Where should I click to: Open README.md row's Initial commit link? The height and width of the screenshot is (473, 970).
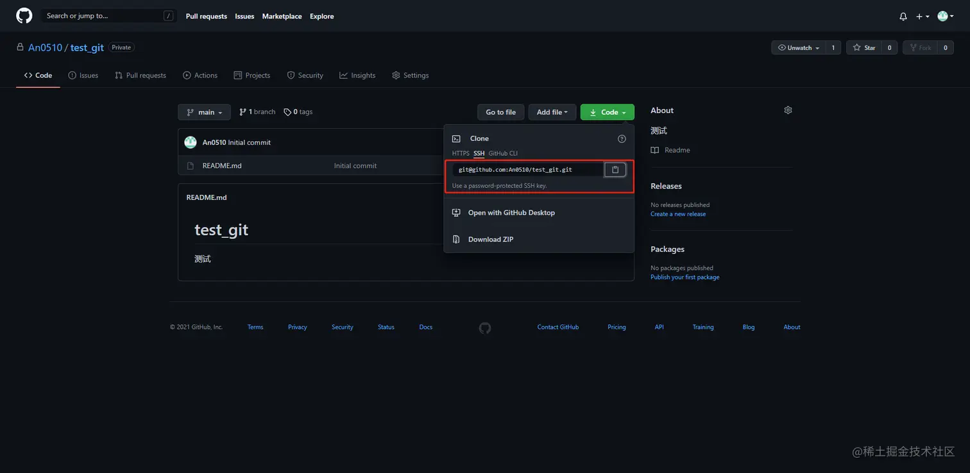pos(355,165)
